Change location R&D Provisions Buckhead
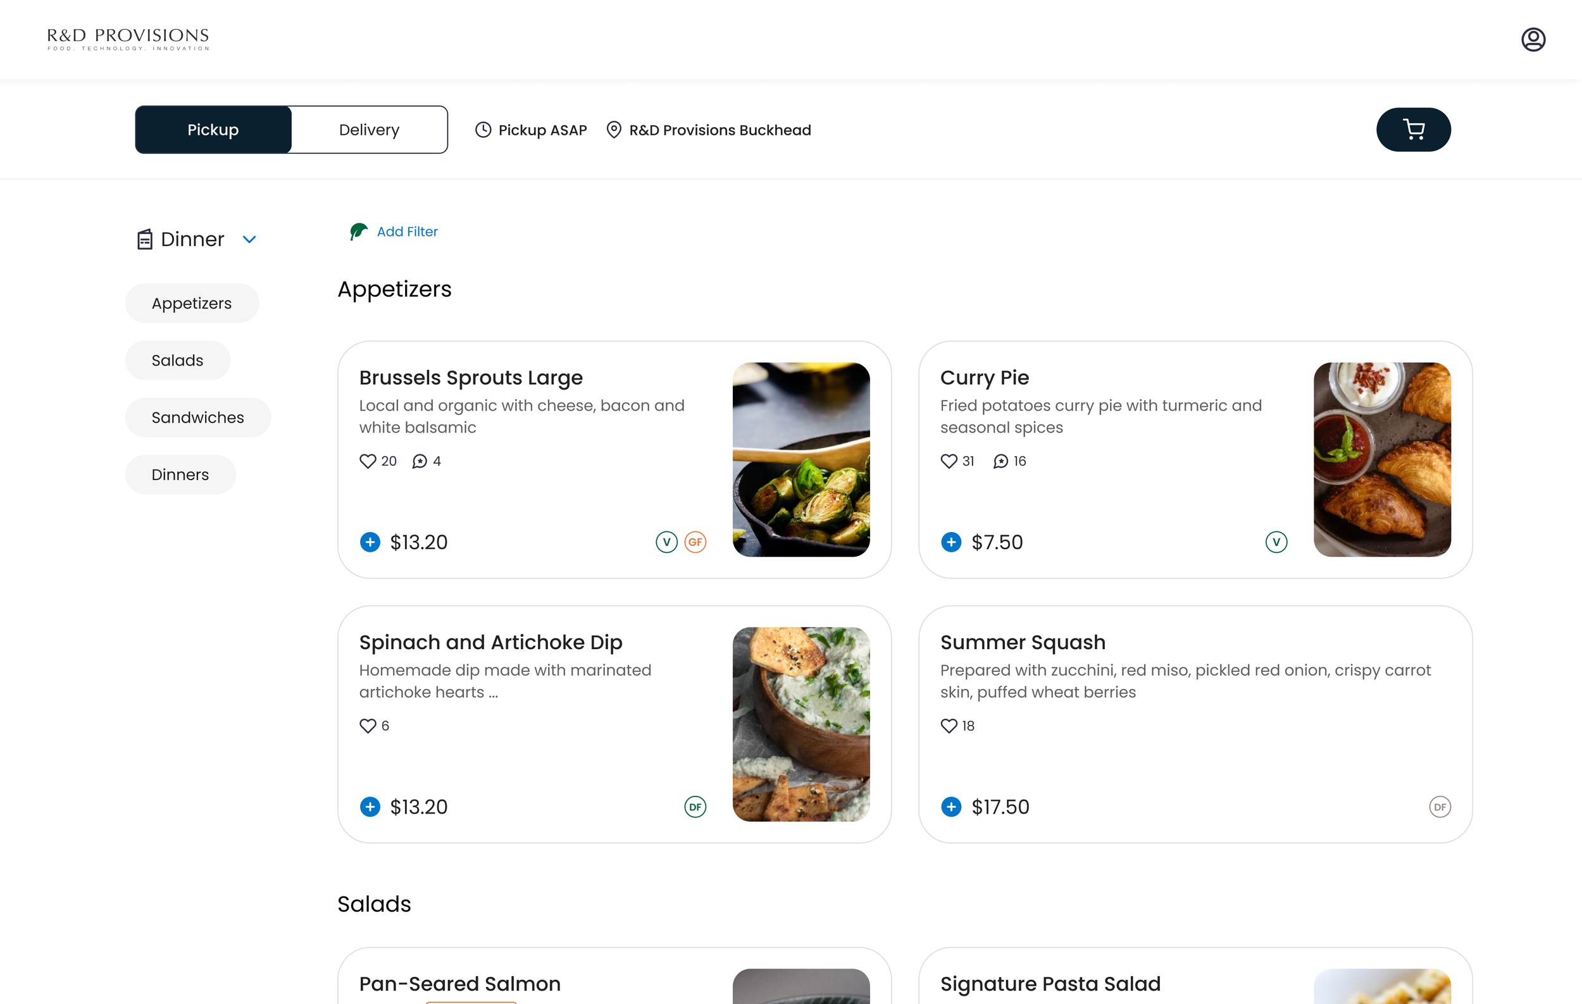This screenshot has height=1004, width=1582. click(x=709, y=130)
